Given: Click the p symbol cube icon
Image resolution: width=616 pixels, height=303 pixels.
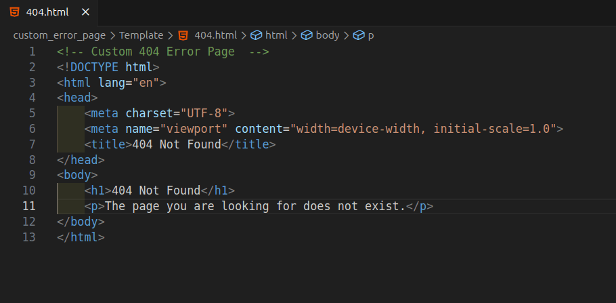Looking at the screenshot, I should pos(359,35).
